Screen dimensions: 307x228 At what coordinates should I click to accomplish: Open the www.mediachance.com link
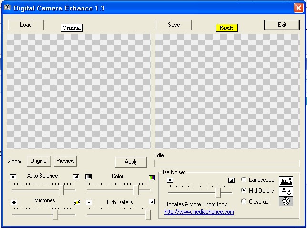pos(199,212)
